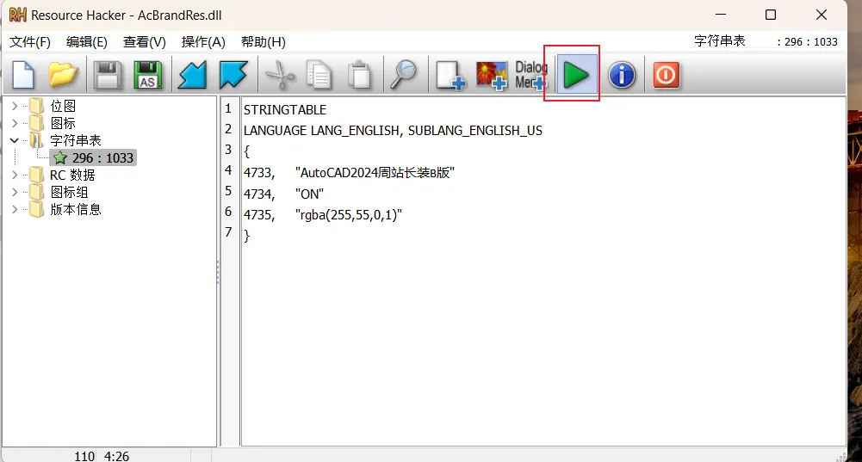Select the 图标组 tree folder
The width and height of the screenshot is (862, 462).
pos(69,192)
